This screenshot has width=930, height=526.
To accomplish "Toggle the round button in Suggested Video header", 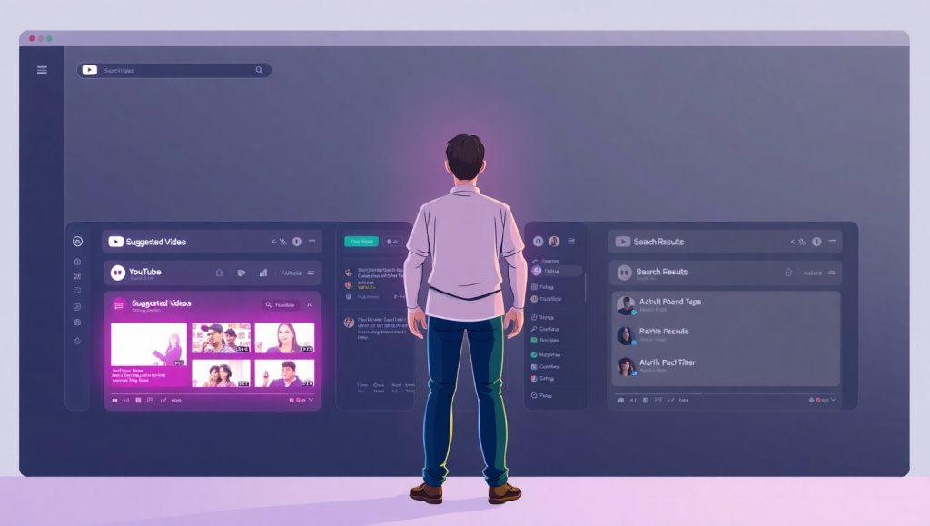I will (x=296, y=242).
